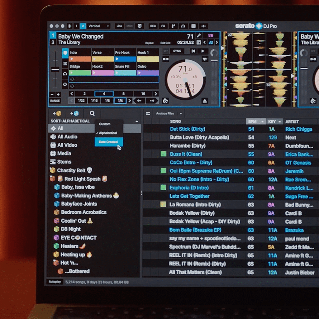
Task: Click the edit pencil icon beside BPM 71
Action: 198,36
